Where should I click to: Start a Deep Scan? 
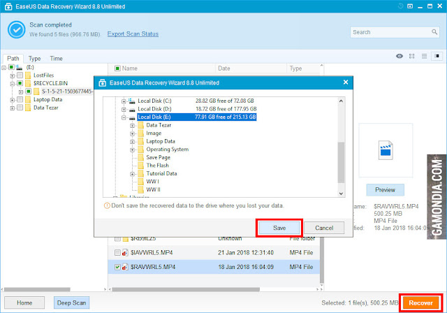coord(71,303)
